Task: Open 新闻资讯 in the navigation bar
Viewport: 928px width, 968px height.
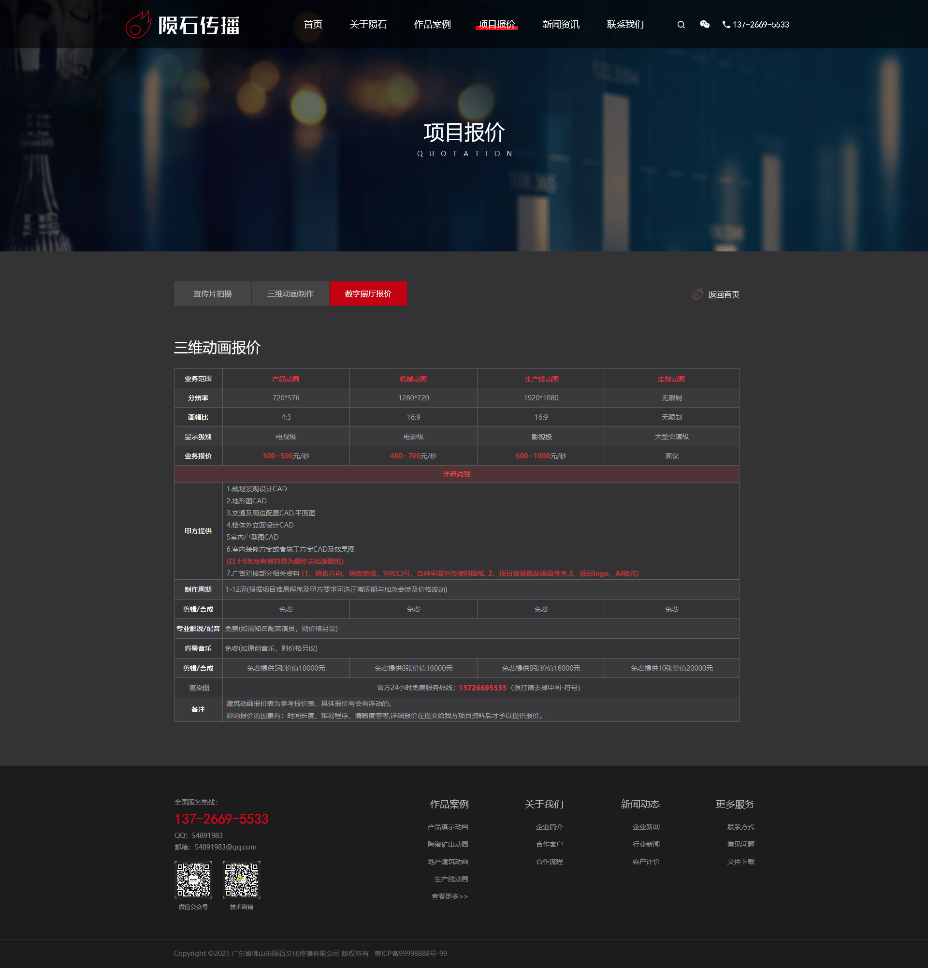Action: click(x=561, y=24)
